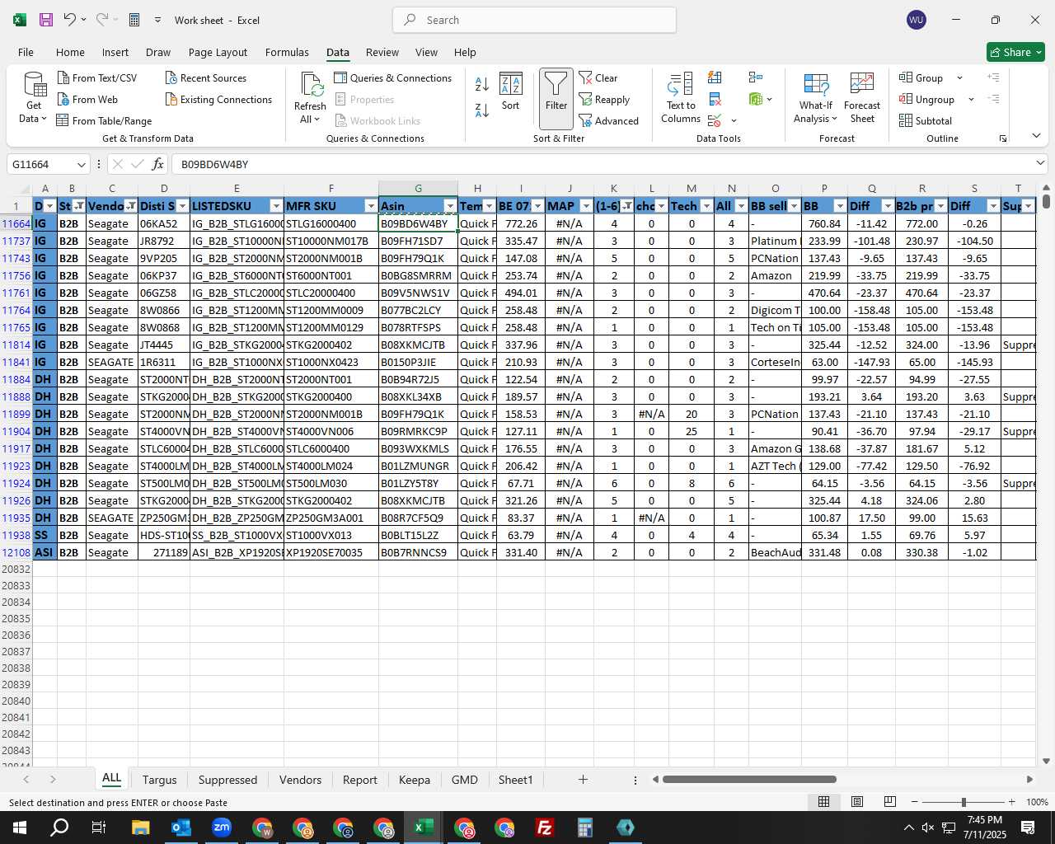Sort Z to A descending
This screenshot has width=1055, height=844.
482,110
